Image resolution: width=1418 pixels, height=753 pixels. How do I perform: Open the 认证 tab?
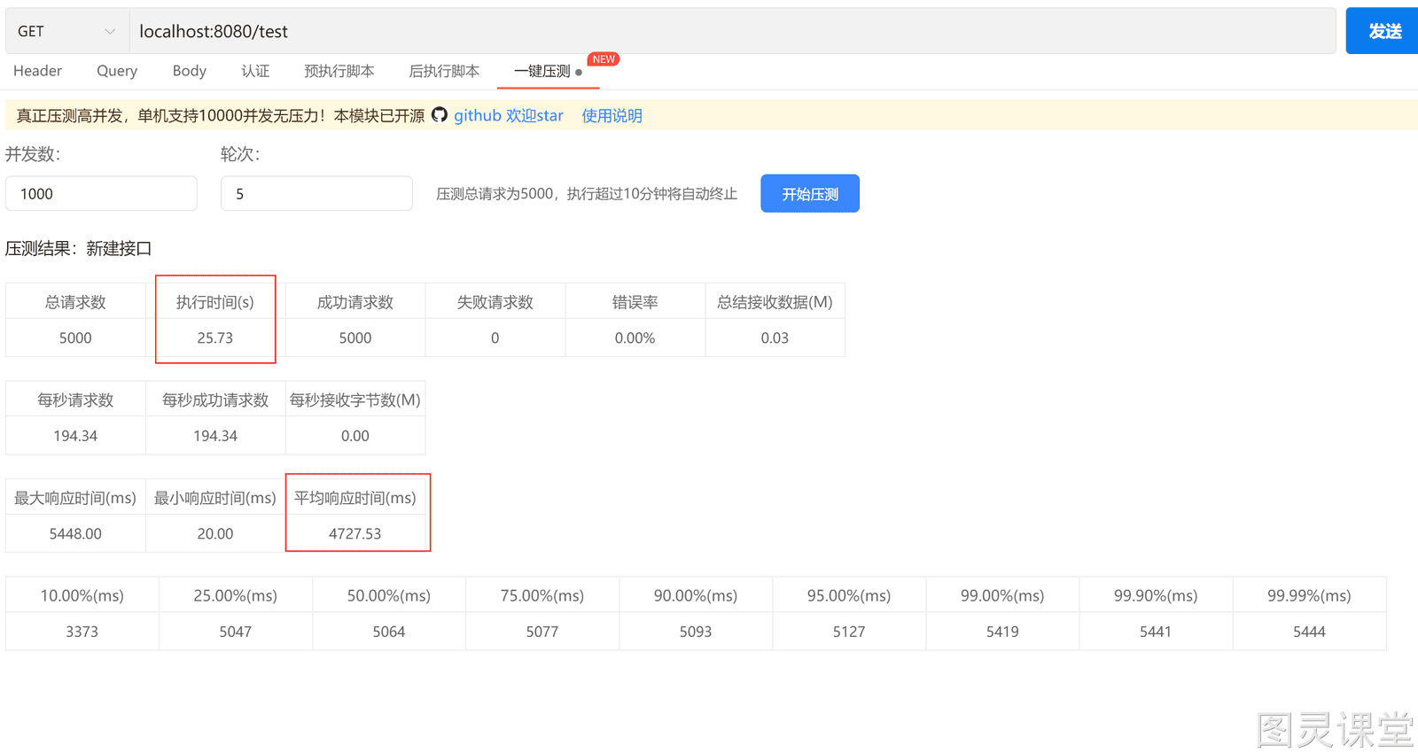point(255,71)
